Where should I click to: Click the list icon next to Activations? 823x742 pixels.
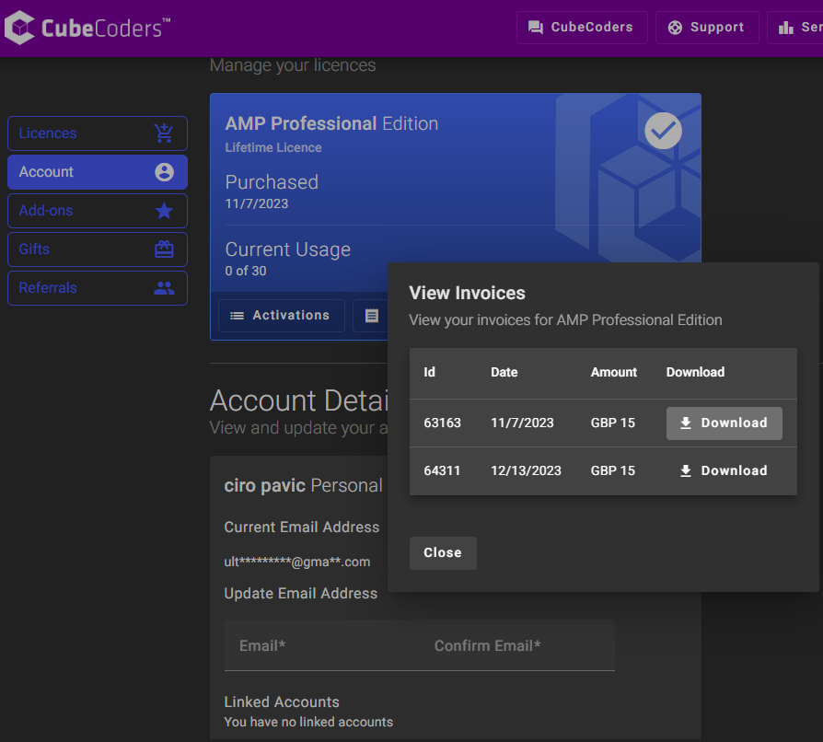point(238,316)
